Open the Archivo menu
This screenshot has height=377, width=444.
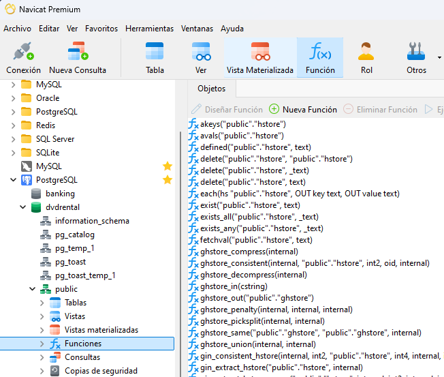pyautogui.click(x=17, y=29)
